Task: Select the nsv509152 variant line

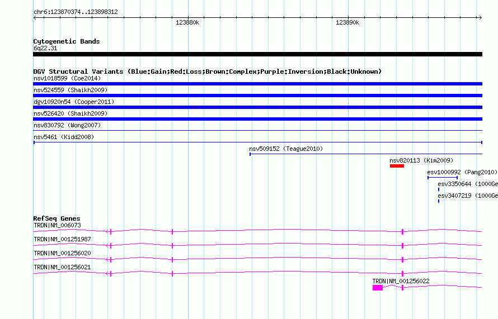Action: click(x=366, y=154)
